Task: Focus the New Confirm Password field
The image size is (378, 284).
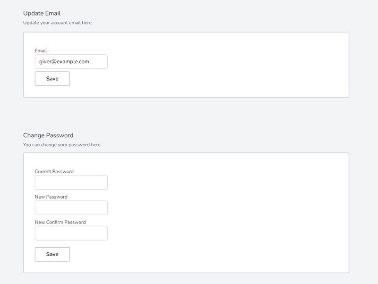Action: (x=71, y=233)
